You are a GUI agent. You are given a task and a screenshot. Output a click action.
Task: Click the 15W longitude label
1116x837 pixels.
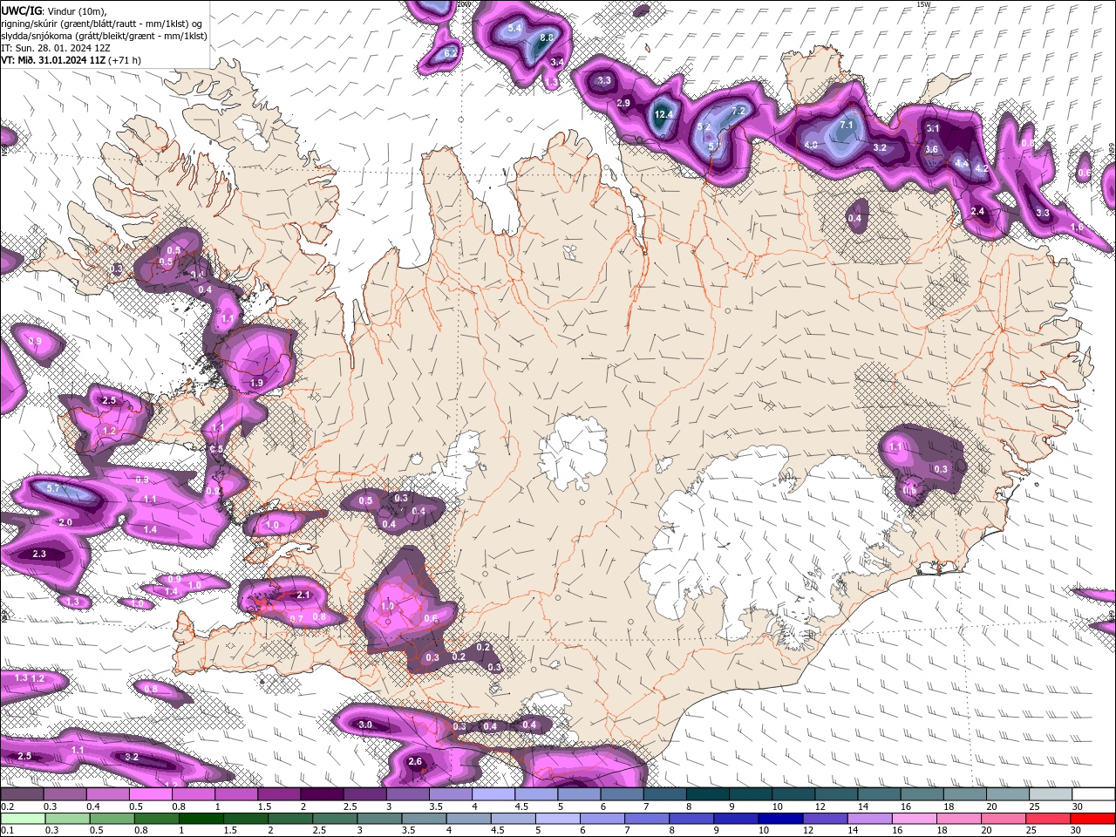click(923, 4)
